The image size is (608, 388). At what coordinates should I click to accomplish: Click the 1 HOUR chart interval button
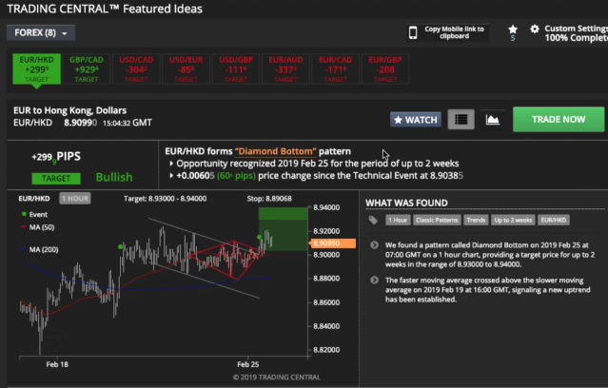[x=75, y=199]
